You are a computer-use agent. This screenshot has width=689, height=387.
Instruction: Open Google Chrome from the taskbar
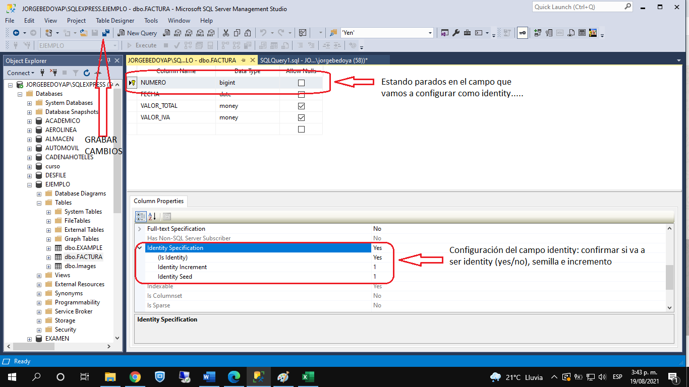135,376
